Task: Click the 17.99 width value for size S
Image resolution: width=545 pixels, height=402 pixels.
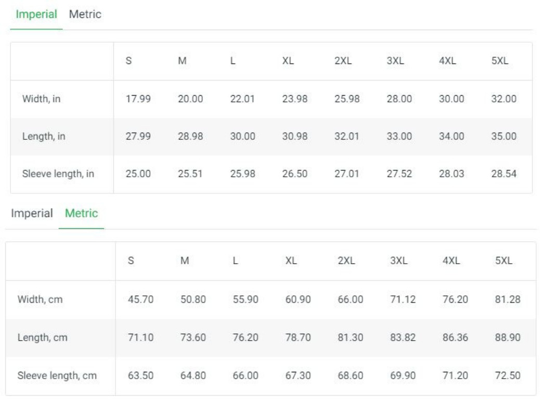Action: coord(138,99)
